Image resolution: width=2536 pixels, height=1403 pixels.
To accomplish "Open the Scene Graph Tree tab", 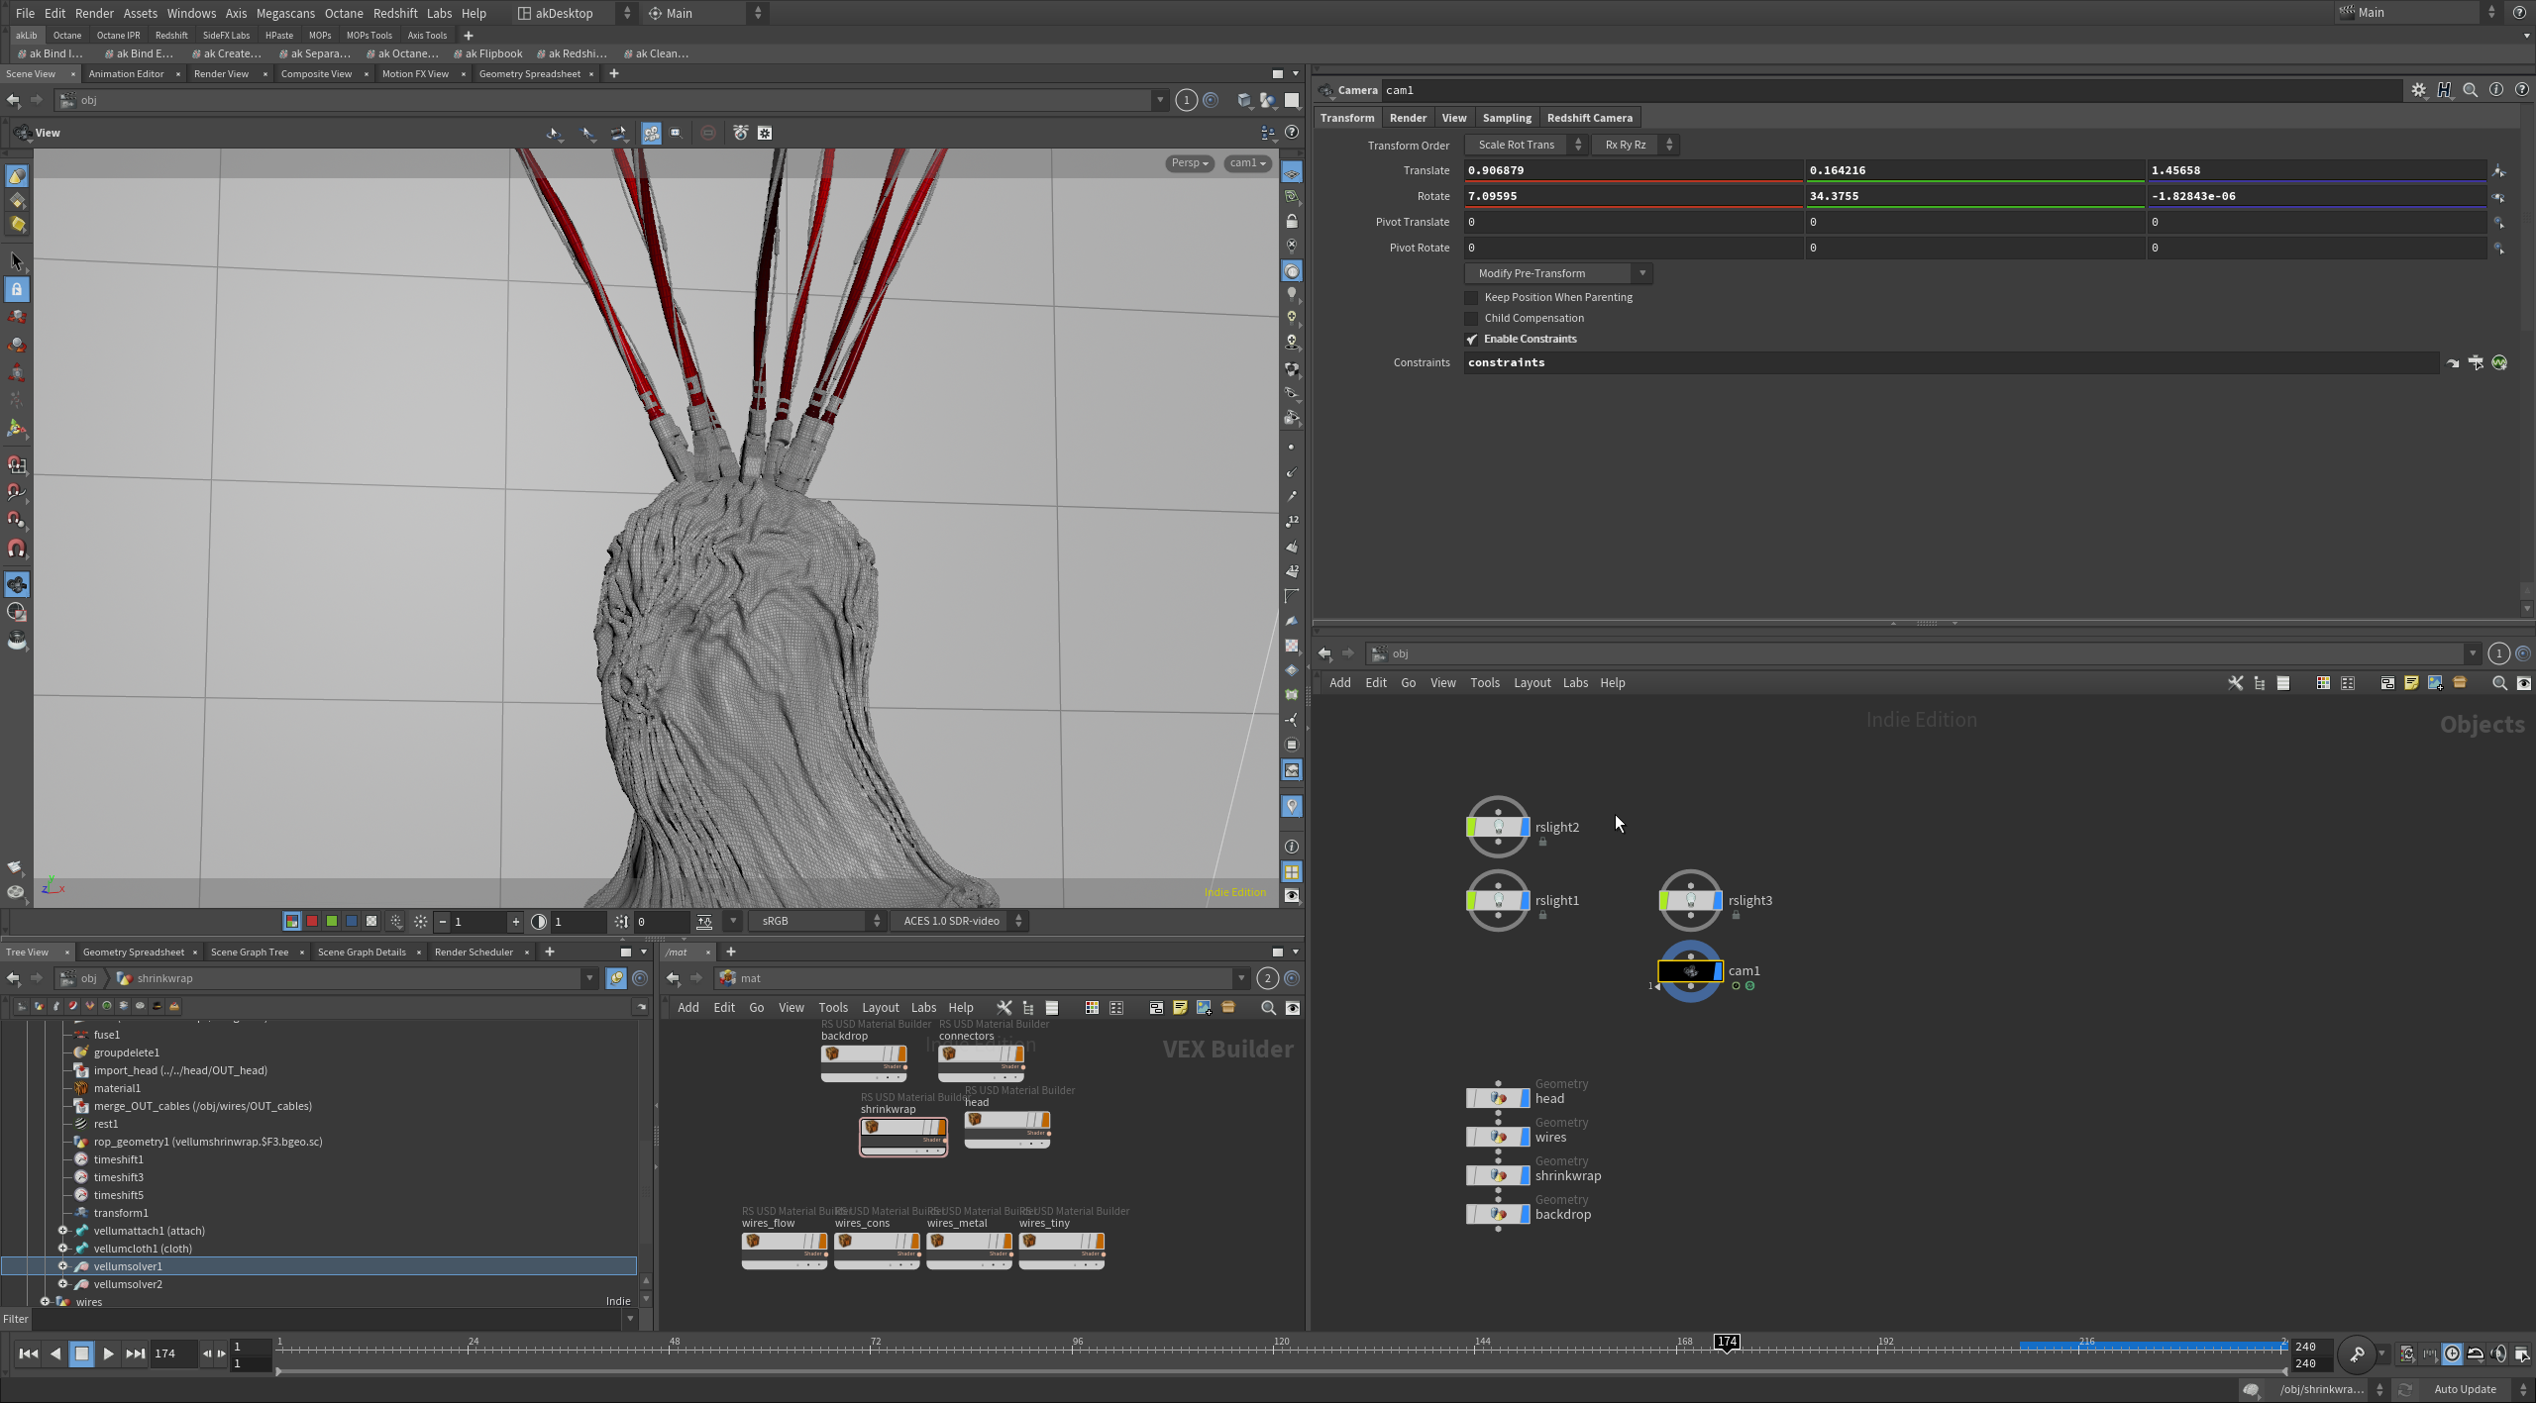I will coord(250,952).
